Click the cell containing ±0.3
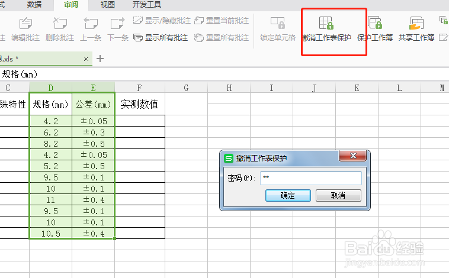The height and width of the screenshot is (278, 449). 94,132
